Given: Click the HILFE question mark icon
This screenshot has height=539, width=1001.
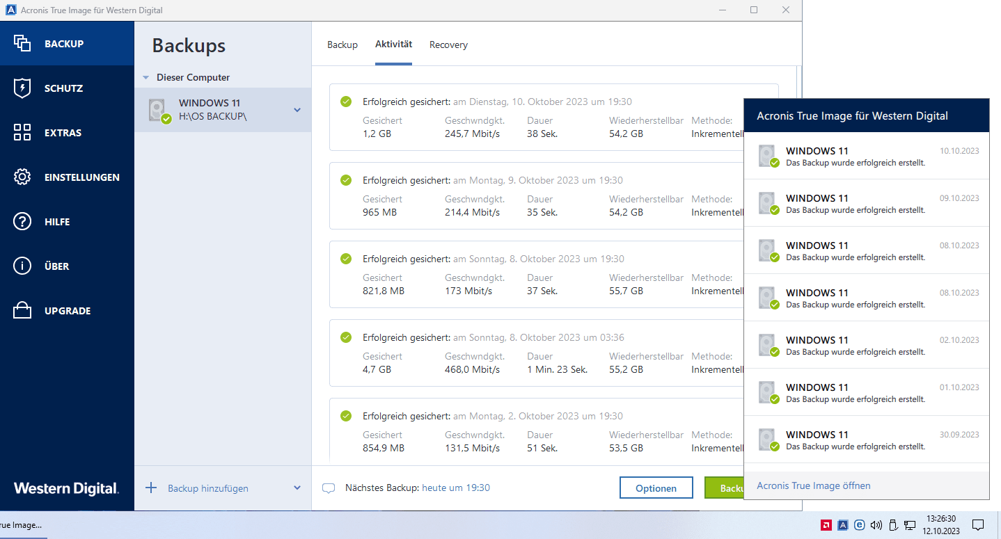Looking at the screenshot, I should click(x=22, y=222).
